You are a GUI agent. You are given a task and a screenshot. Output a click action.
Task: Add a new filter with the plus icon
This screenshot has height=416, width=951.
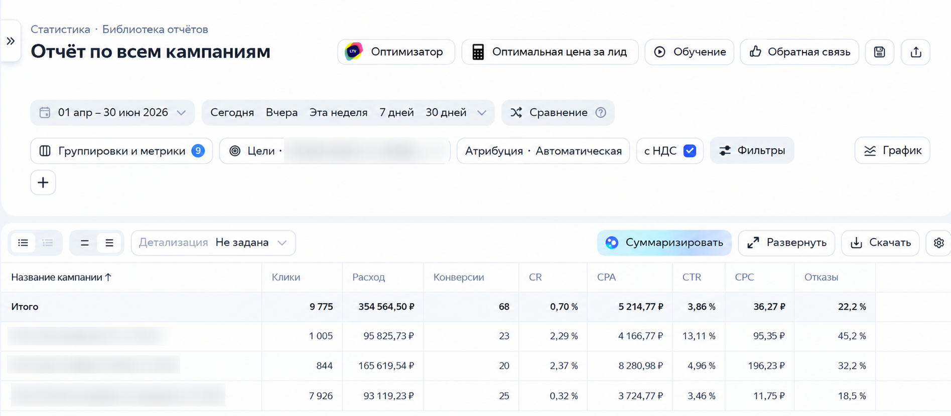pos(43,182)
